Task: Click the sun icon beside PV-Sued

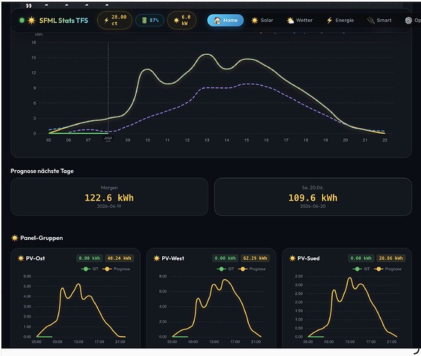Action: click(292, 258)
